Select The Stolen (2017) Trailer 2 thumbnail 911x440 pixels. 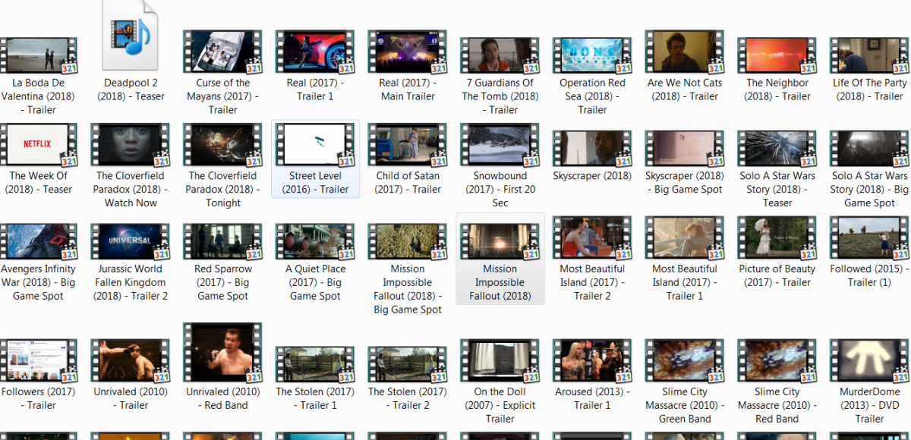408,365
